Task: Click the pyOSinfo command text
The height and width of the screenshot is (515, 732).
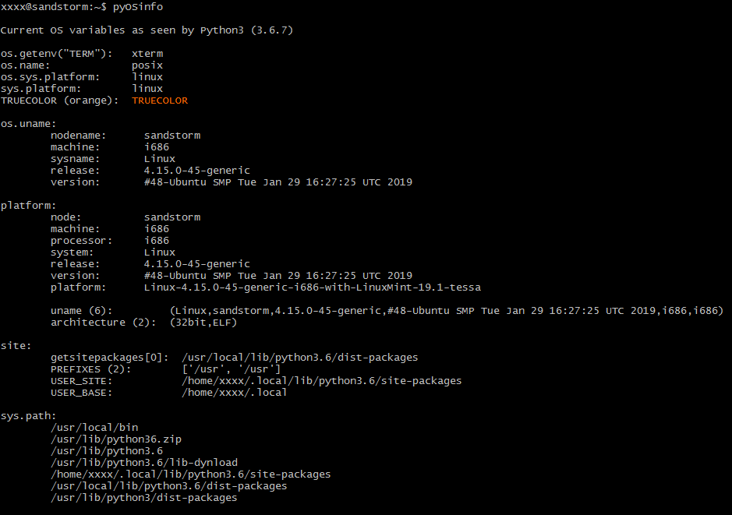Action: (138, 7)
